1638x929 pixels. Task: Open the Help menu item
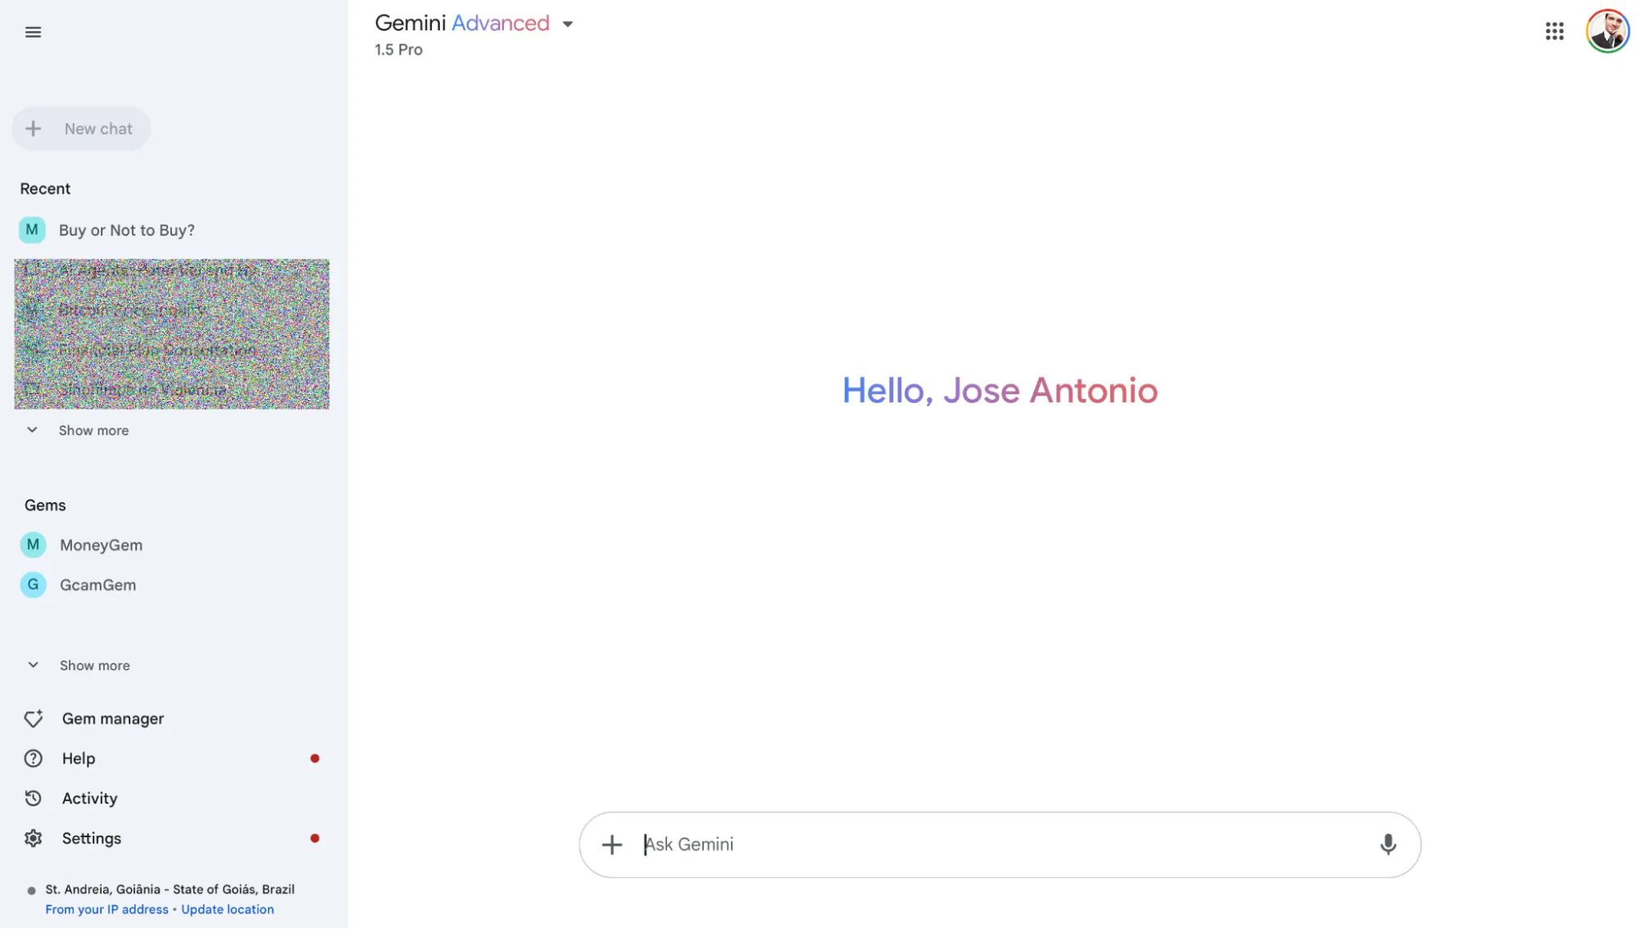pyautogui.click(x=79, y=759)
